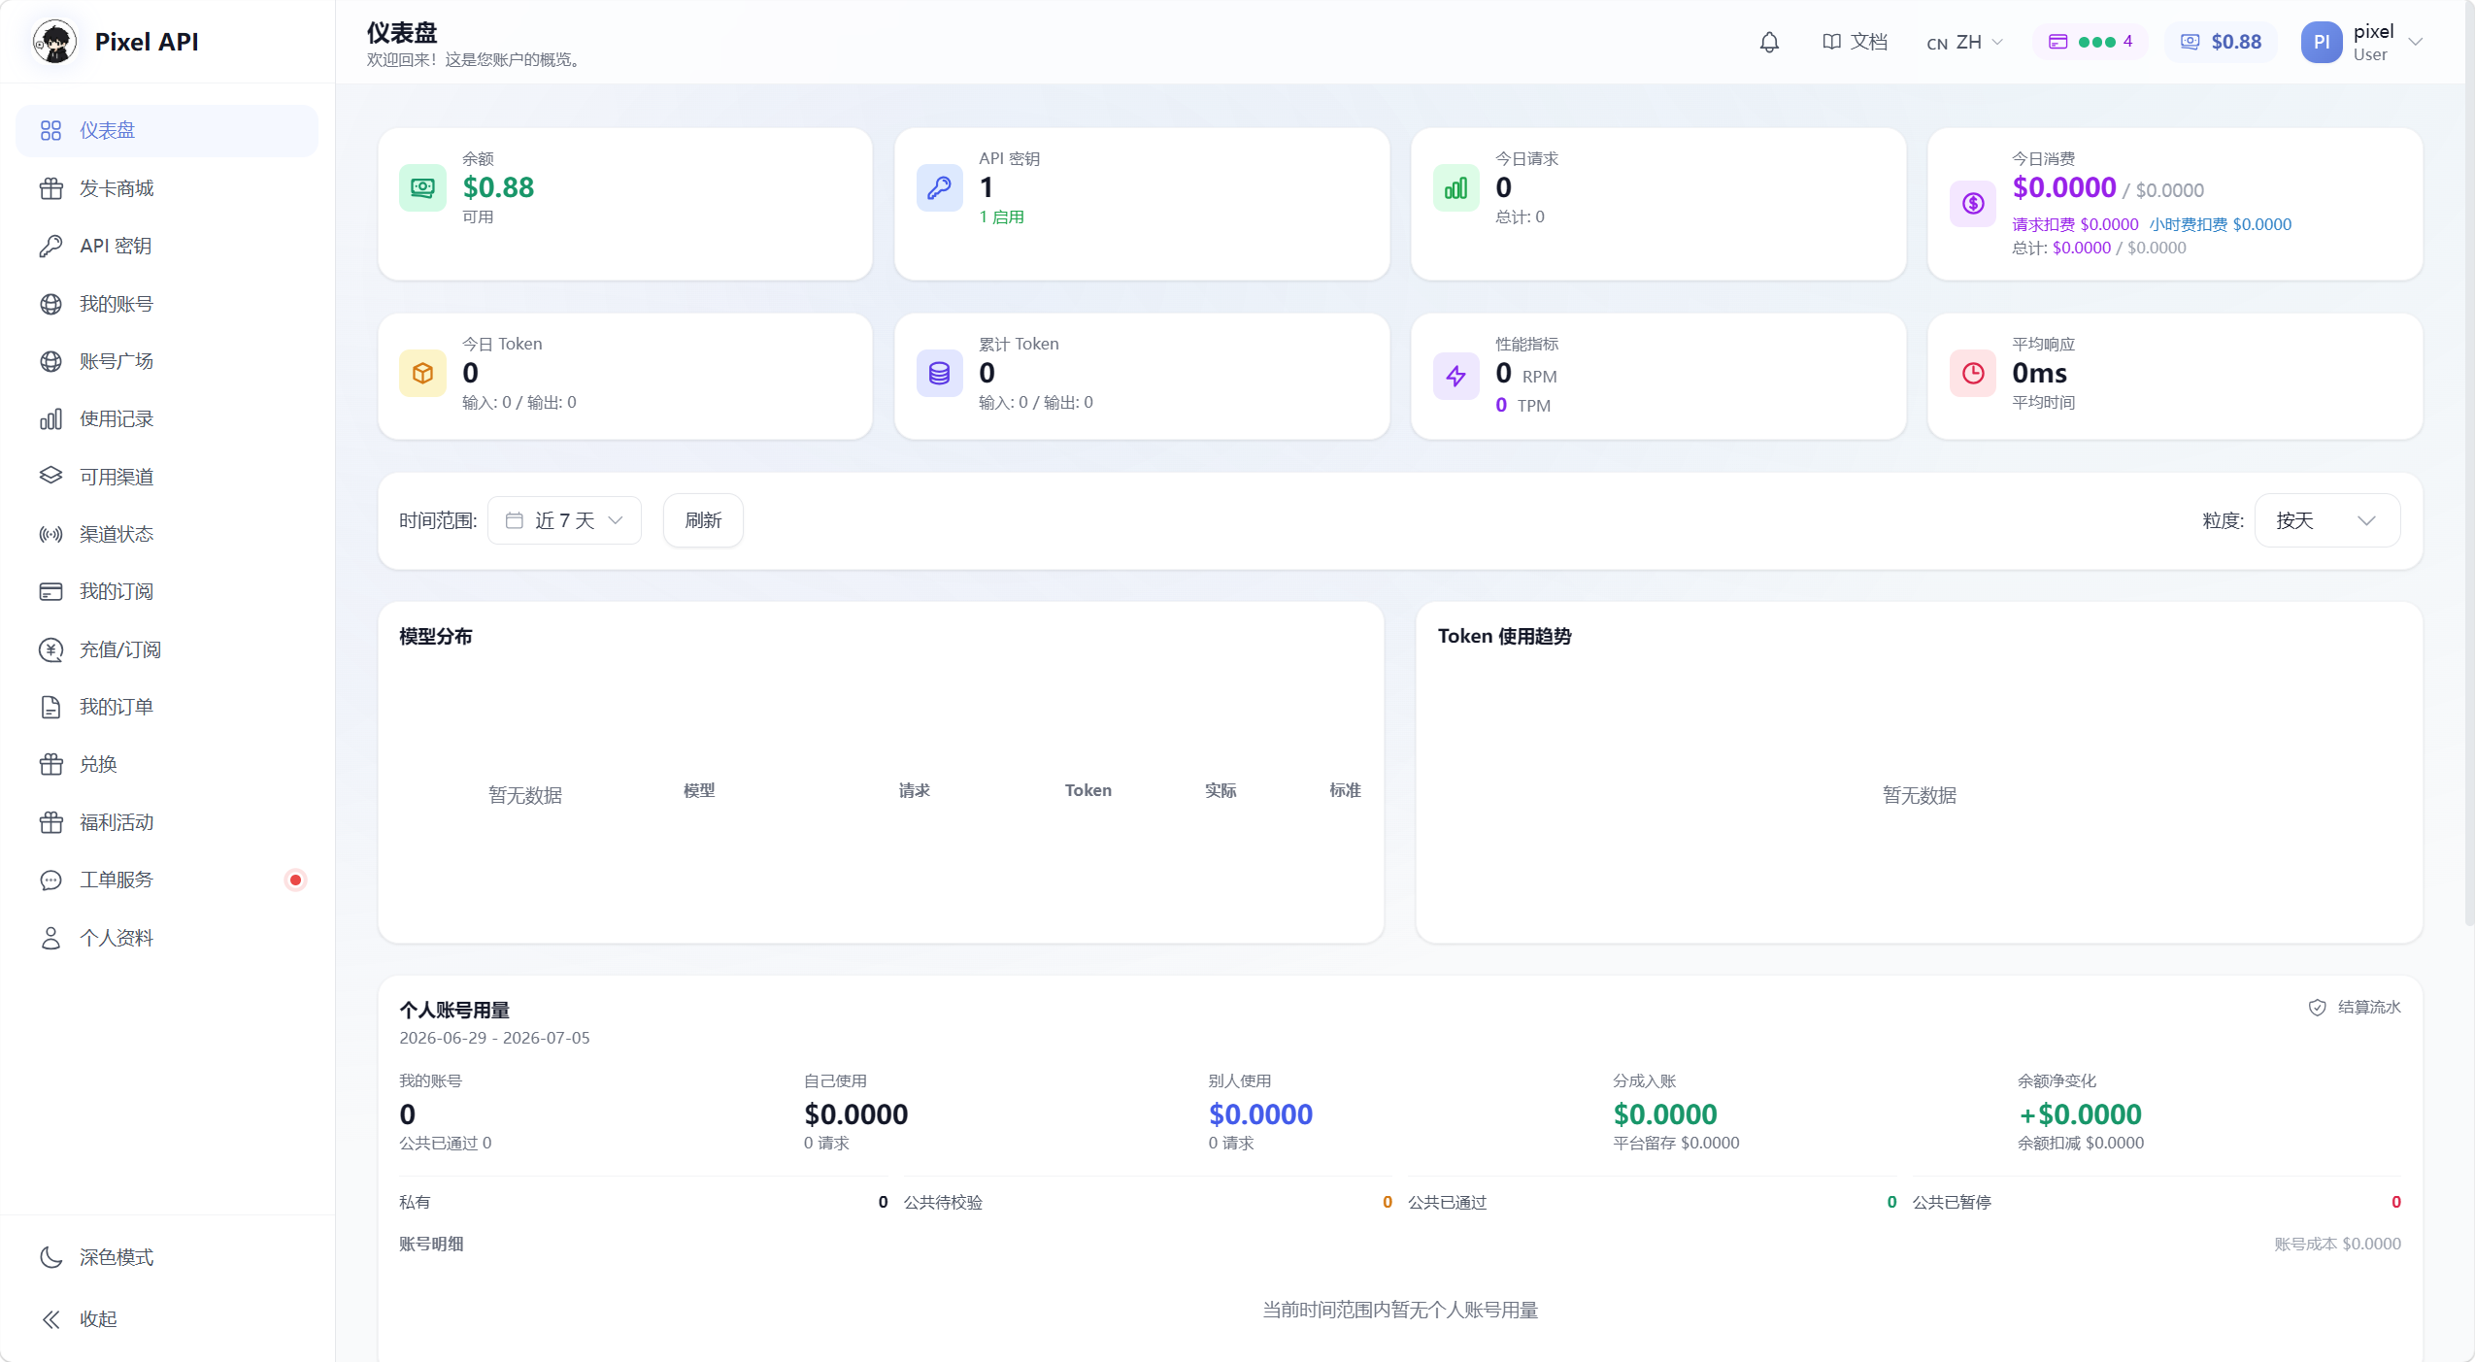Open the 近 7 天 time range dropdown
The image size is (2475, 1362).
(564, 520)
